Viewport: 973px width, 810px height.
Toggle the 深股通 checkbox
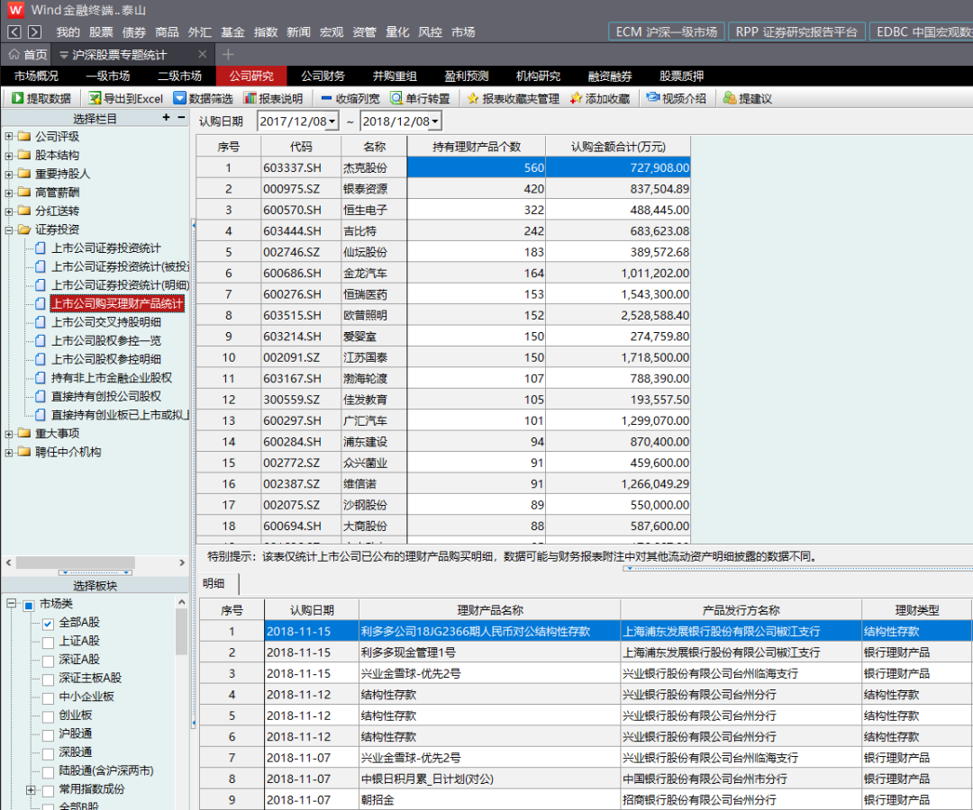48,753
